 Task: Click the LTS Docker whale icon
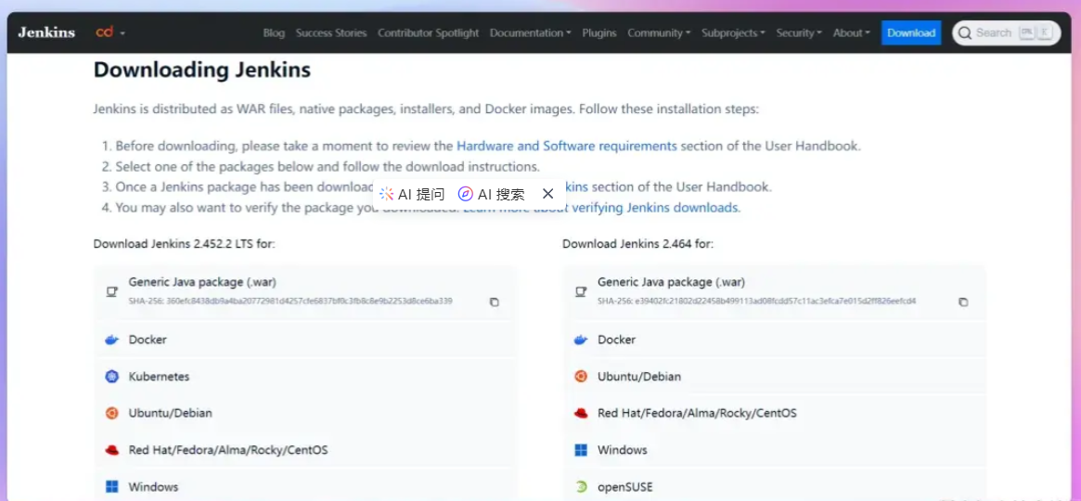click(x=111, y=340)
